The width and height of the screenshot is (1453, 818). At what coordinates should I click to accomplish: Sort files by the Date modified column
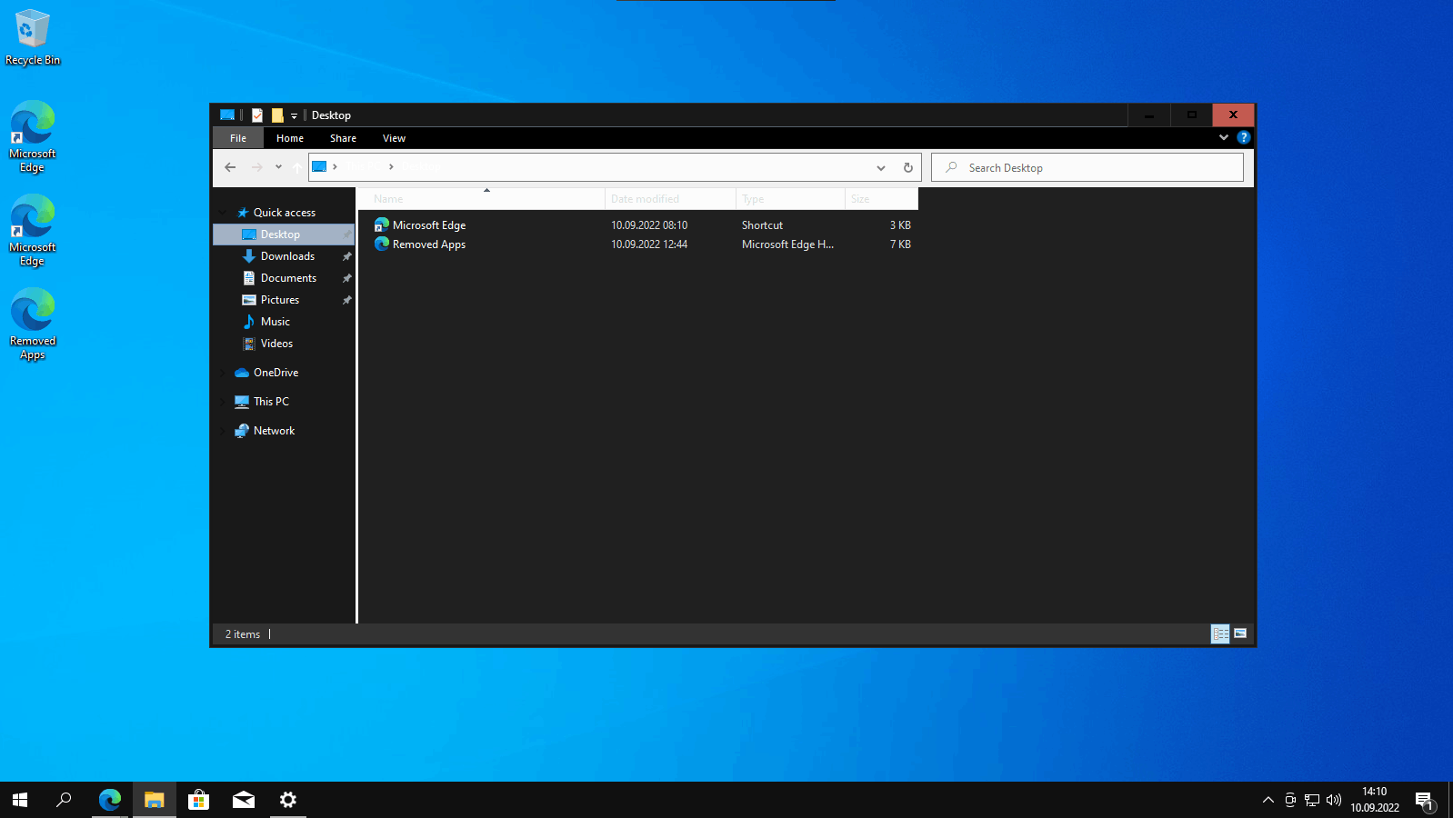click(x=670, y=199)
